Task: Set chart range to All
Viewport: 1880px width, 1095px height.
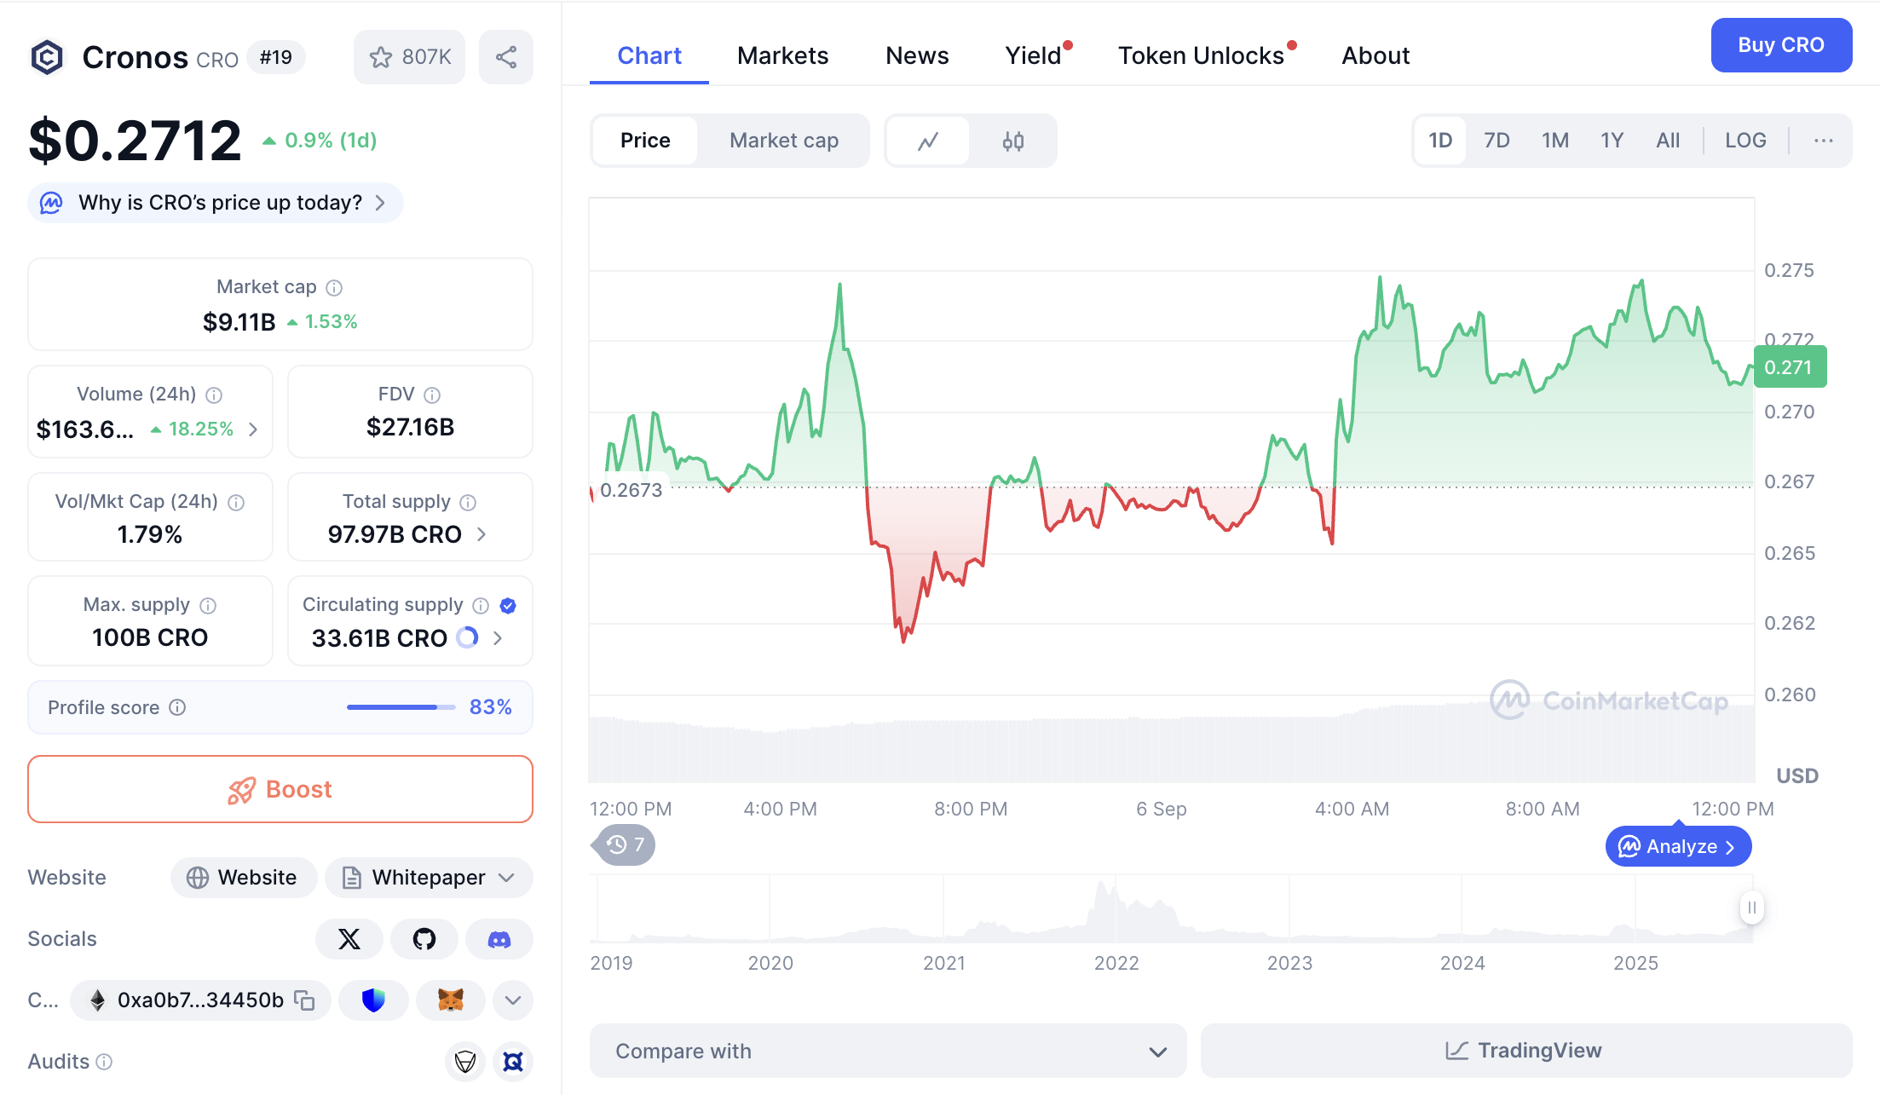Action: (x=1668, y=141)
